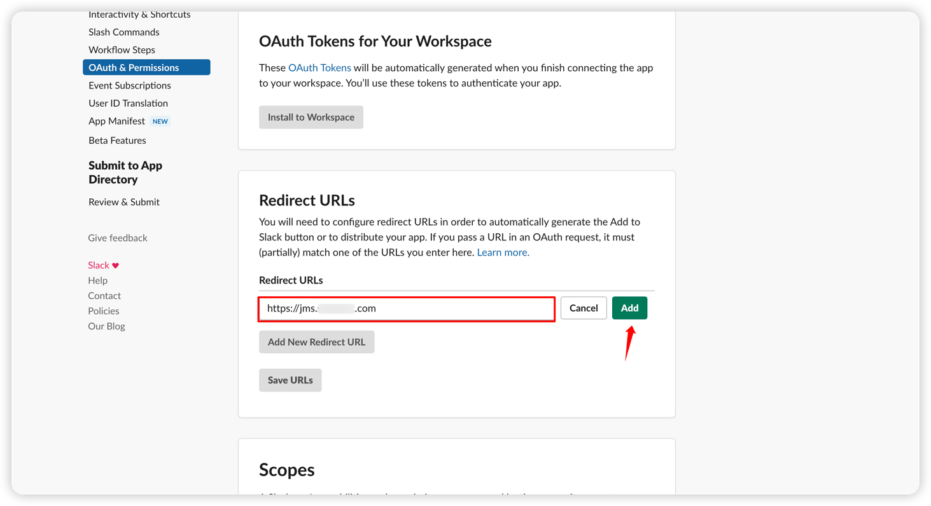Visit the Policies page
The image size is (931, 506).
pos(103,311)
